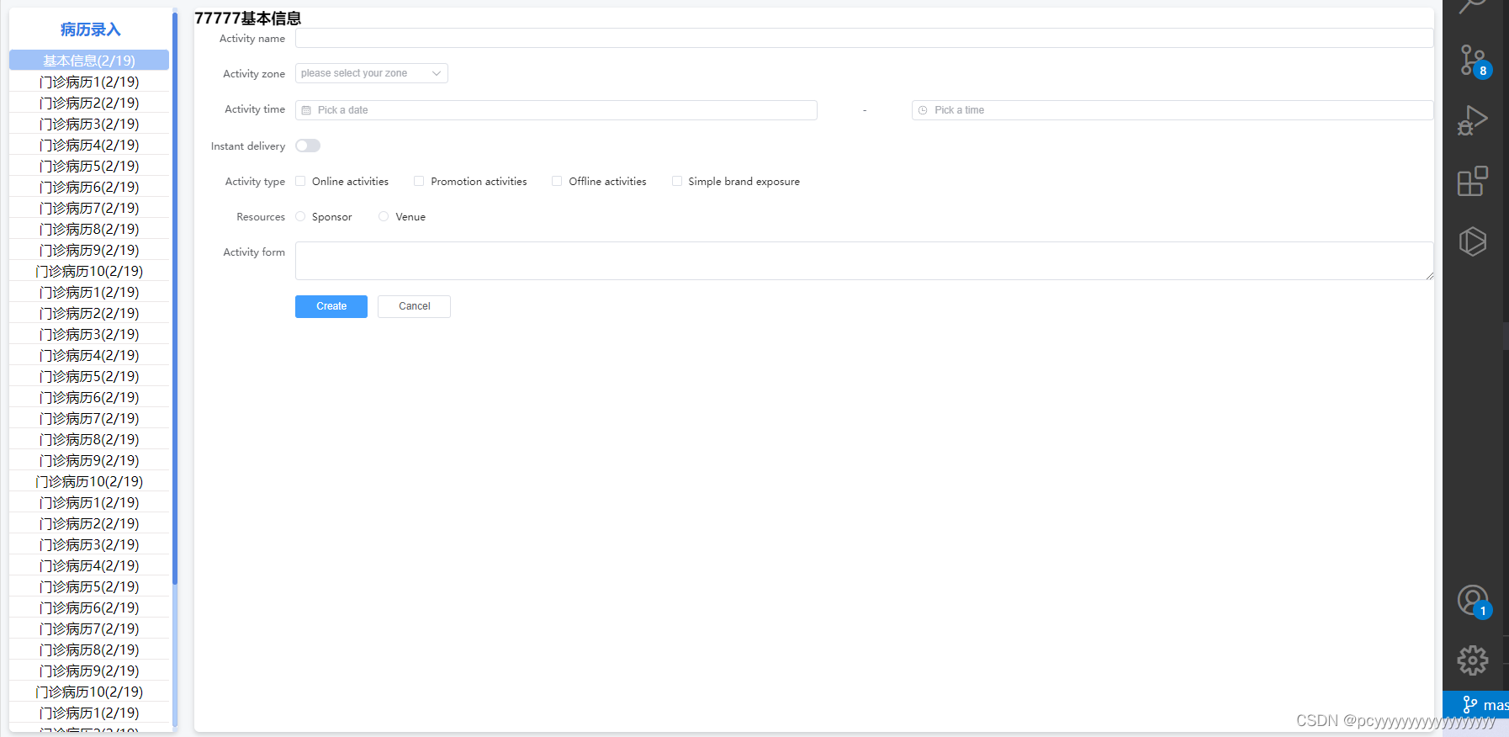This screenshot has width=1509, height=737.
Task: Open the Run and Debug view
Action: (1473, 120)
